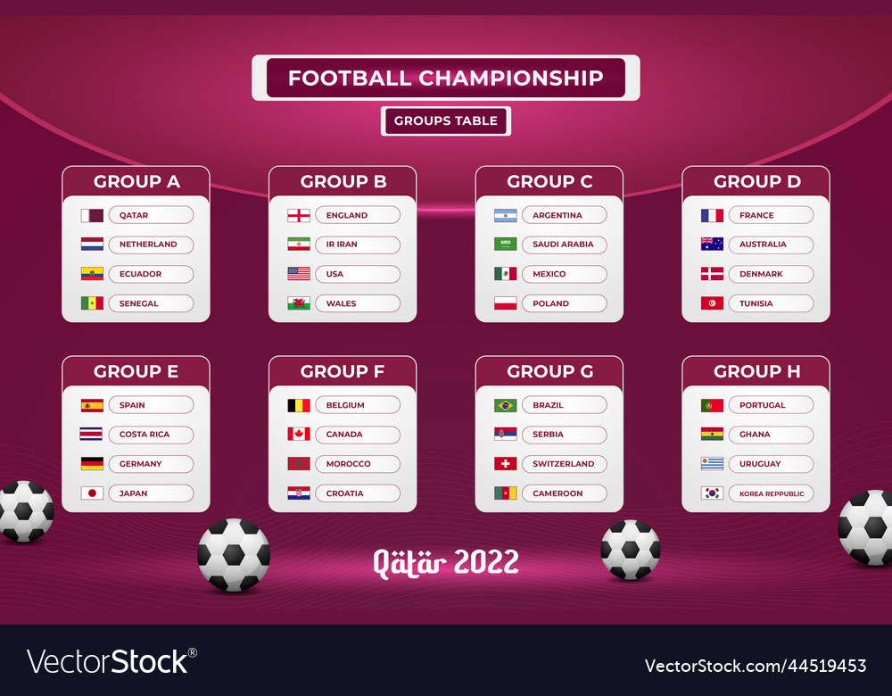Click the VectorStock logo
This screenshot has height=696, width=892.
coord(111,661)
